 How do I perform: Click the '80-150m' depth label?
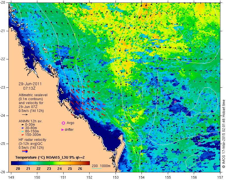(x=32, y=131)
